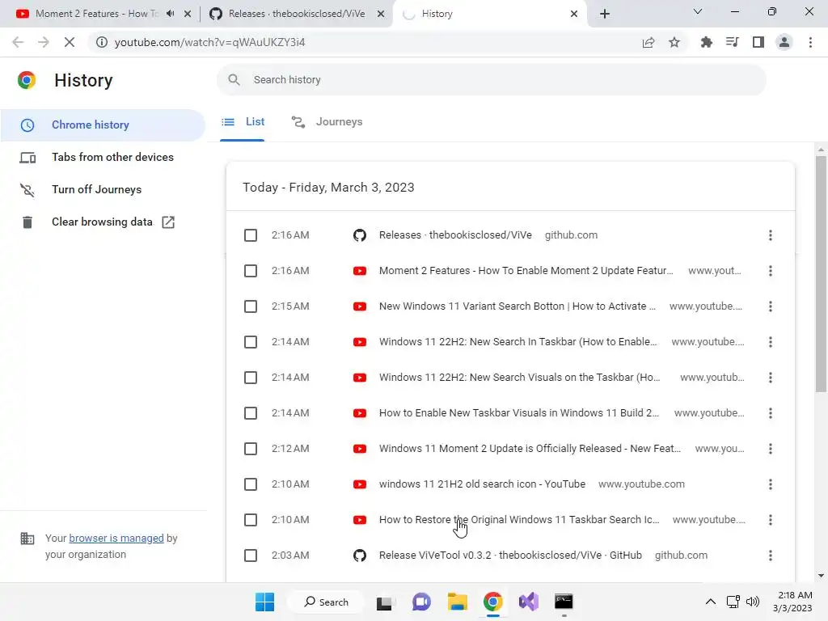Check the New Search Visuals on Taskbar entry
828x621 pixels.
tap(251, 378)
